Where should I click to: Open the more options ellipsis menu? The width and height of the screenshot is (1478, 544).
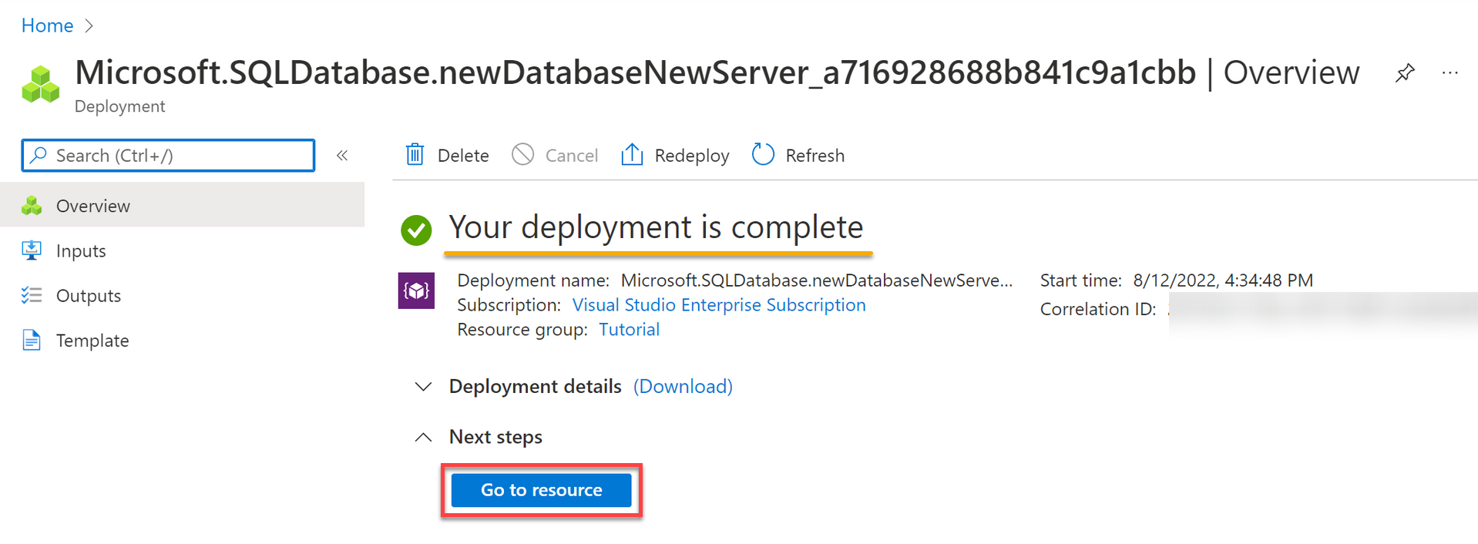[x=1449, y=73]
